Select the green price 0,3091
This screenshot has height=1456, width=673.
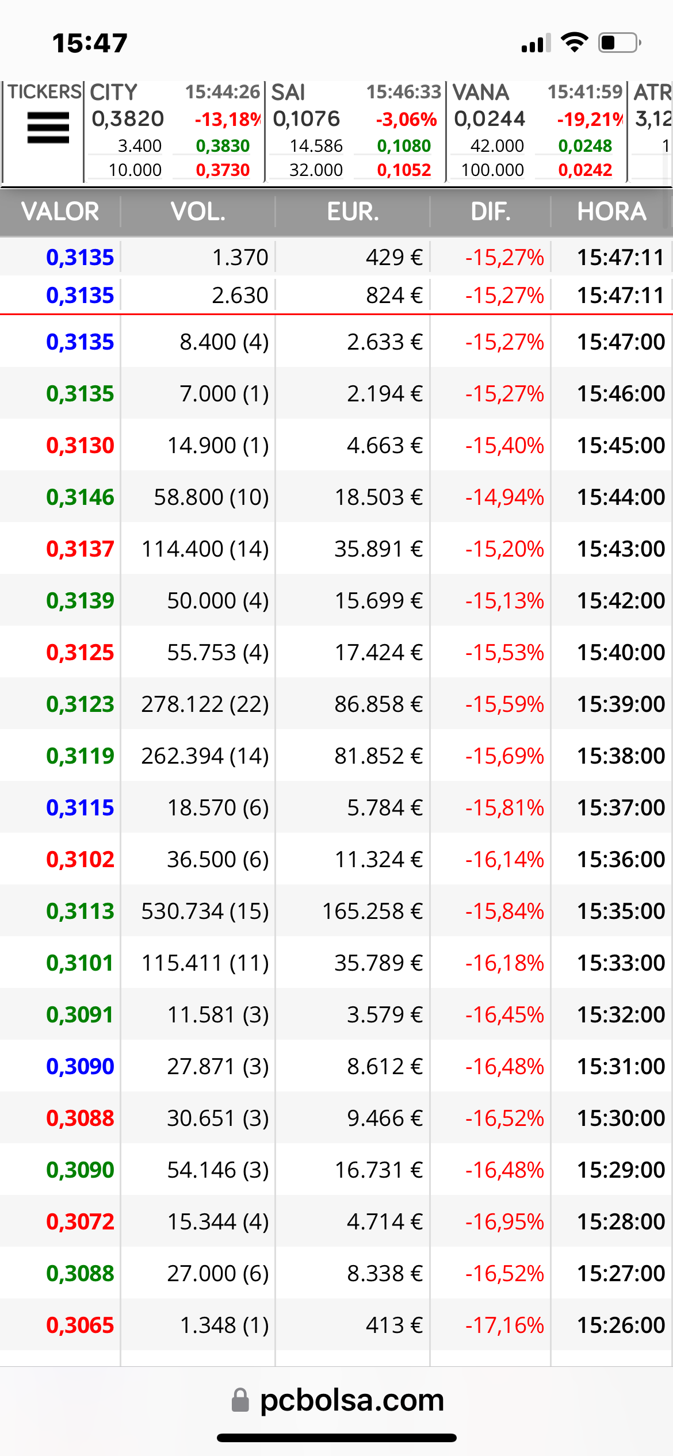pos(80,1015)
